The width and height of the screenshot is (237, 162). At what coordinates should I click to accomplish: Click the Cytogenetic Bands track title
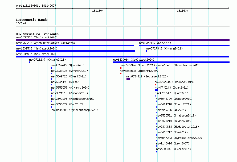(x=32, y=20)
